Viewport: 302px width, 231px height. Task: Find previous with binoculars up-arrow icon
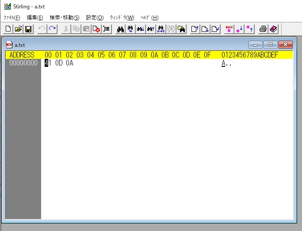(x=151, y=29)
